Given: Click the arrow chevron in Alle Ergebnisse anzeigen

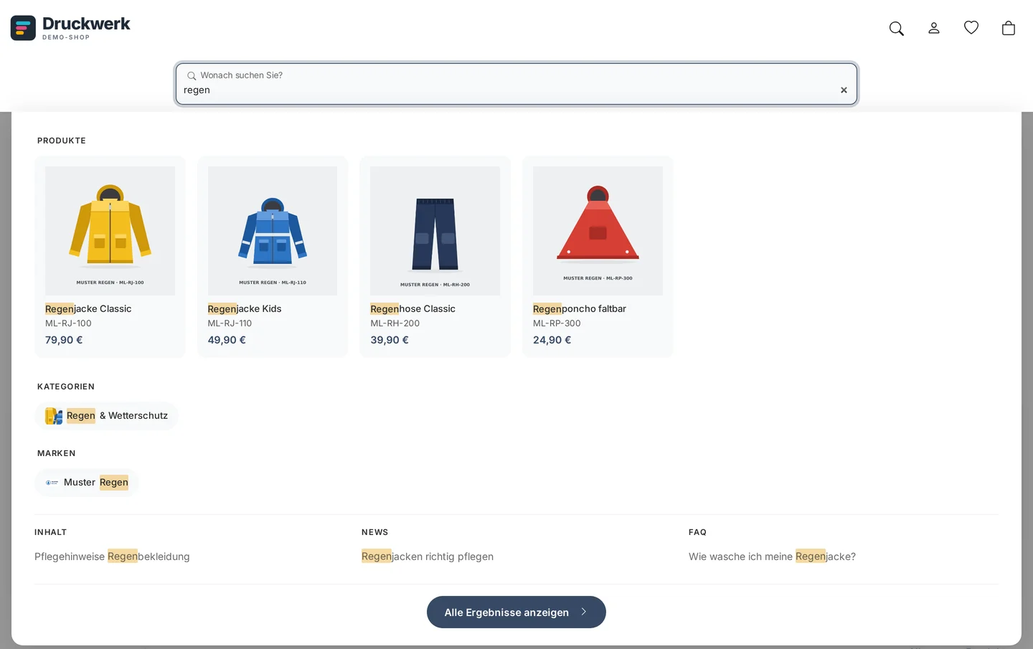Looking at the screenshot, I should (584, 612).
